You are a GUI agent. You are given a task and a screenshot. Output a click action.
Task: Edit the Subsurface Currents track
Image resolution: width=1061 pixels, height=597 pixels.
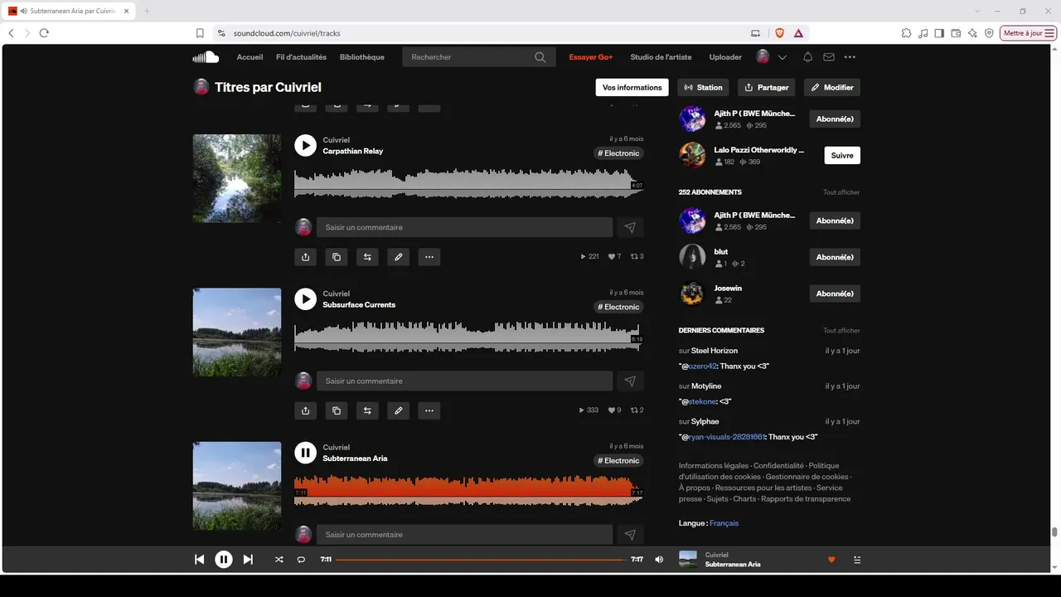pos(398,410)
